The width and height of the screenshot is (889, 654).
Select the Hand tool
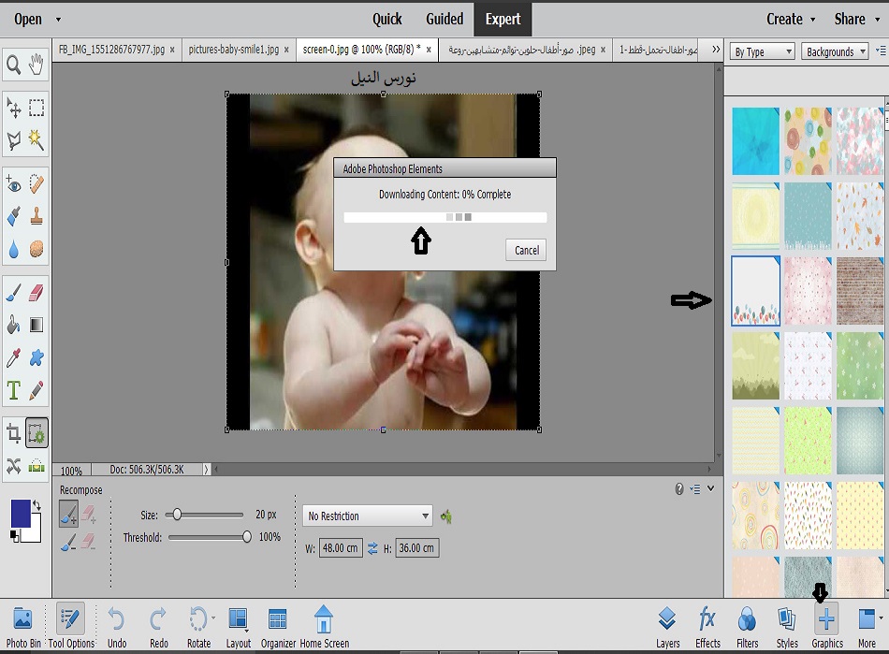(36, 64)
